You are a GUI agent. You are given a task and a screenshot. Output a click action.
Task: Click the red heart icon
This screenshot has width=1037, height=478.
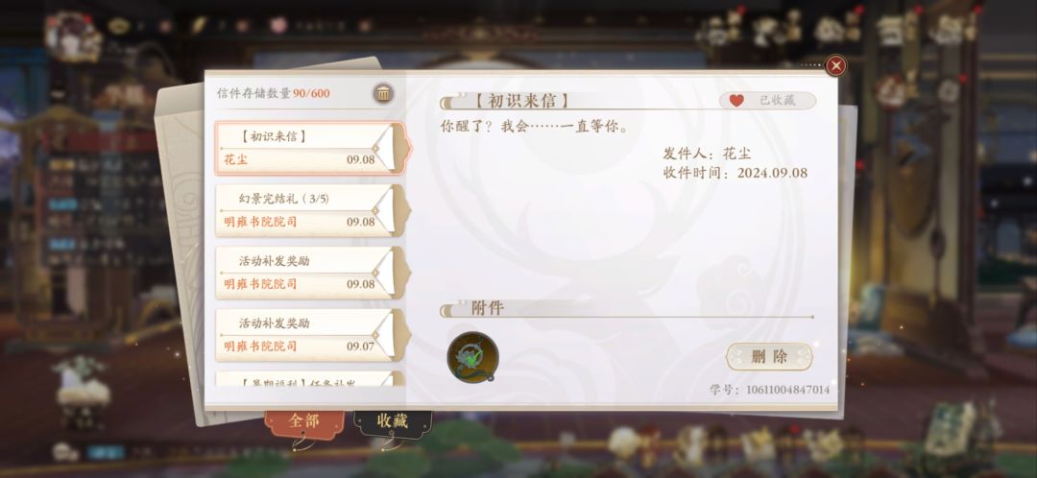(x=736, y=101)
